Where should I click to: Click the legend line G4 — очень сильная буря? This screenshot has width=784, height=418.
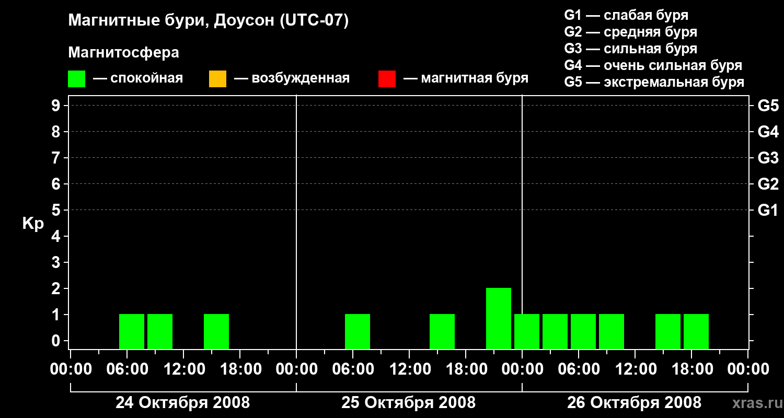(x=653, y=65)
